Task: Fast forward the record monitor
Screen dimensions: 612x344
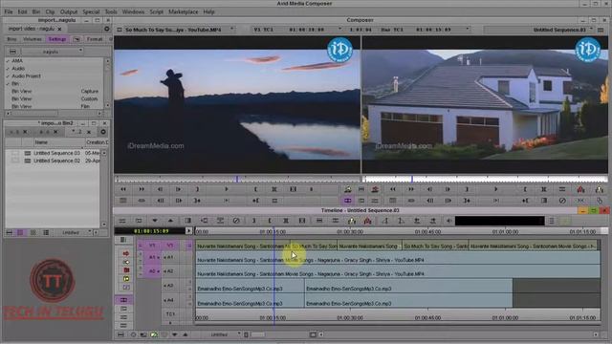Action: 411,189
